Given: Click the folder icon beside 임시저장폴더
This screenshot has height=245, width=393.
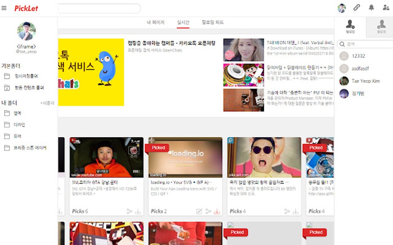Looking at the screenshot, I should click(x=7, y=76).
